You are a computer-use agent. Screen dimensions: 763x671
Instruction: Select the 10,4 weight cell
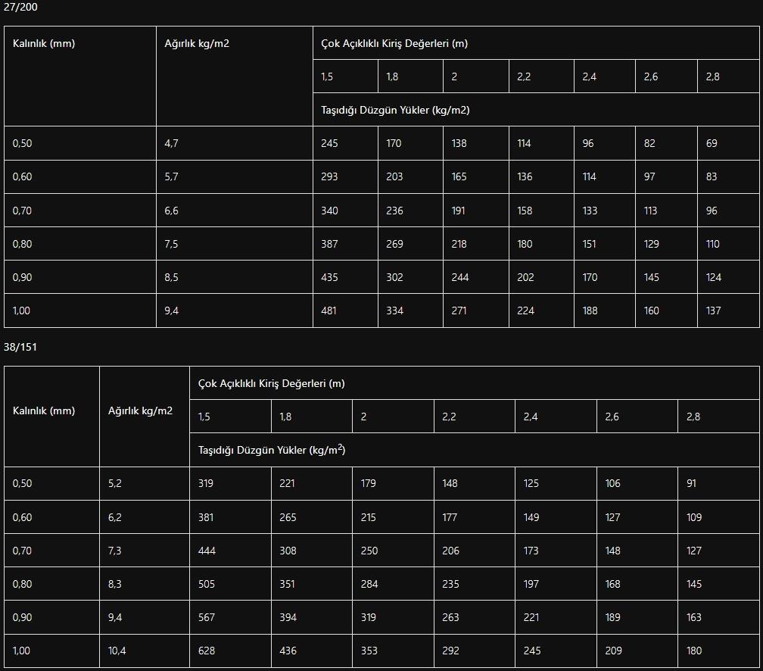pos(117,651)
